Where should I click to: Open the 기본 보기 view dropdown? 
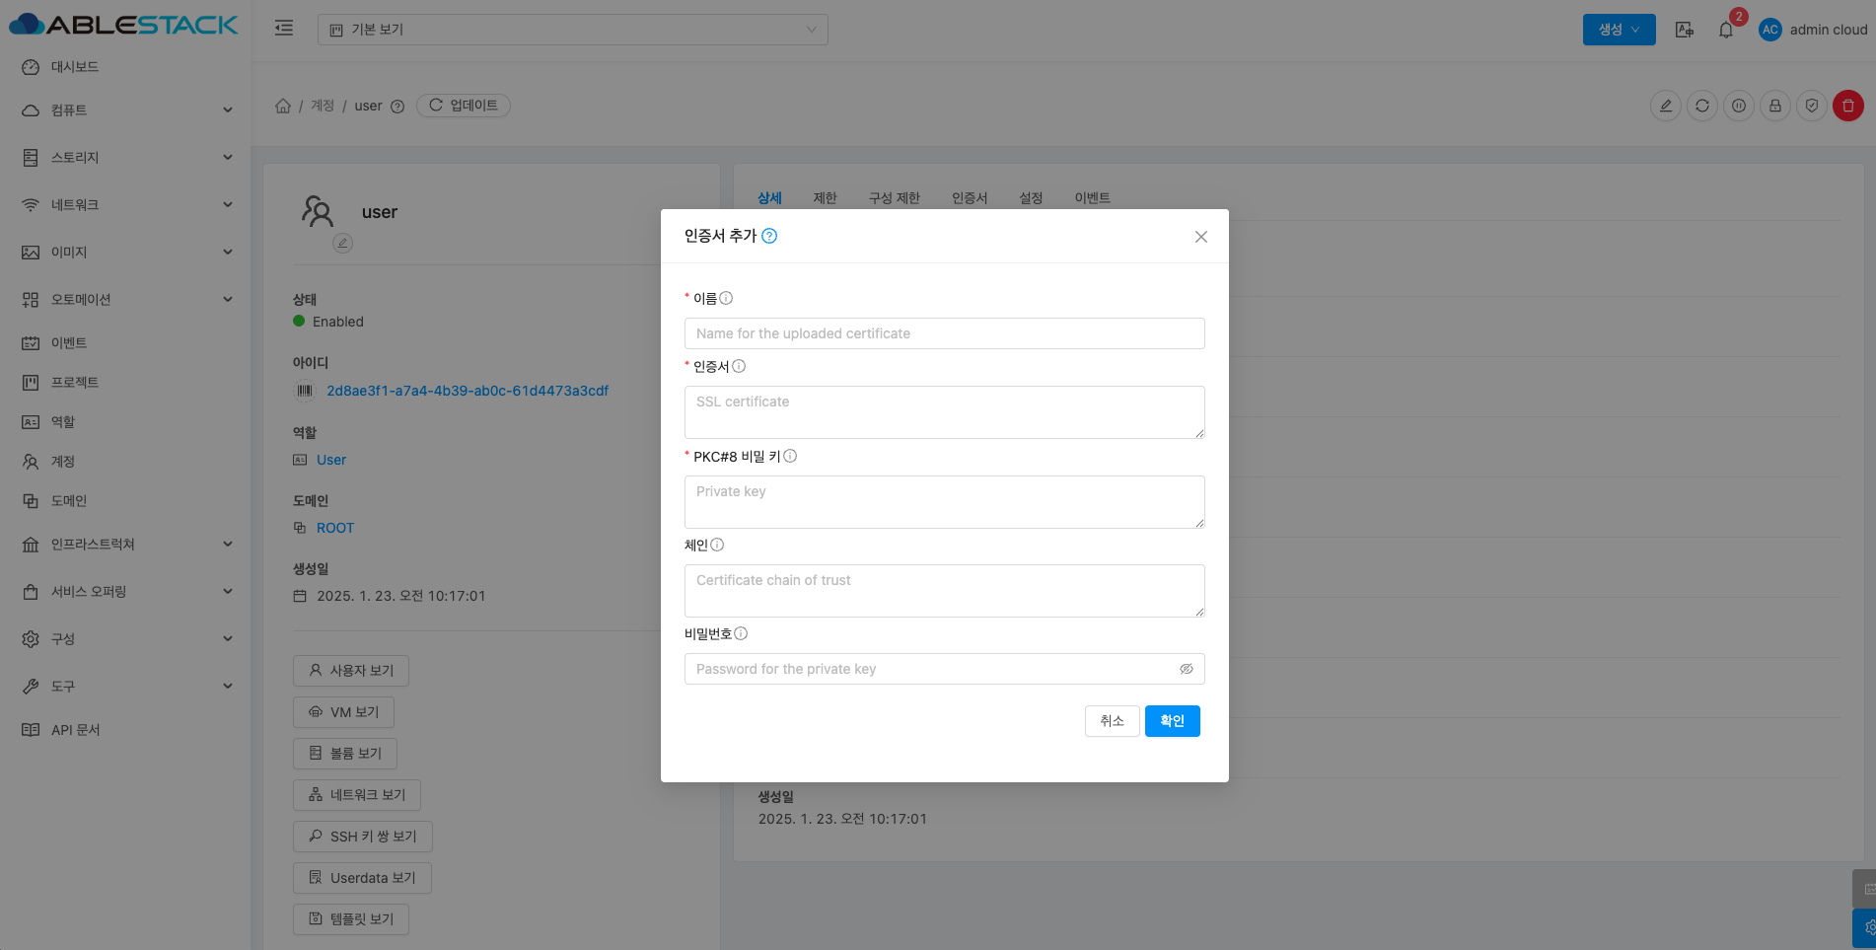572,30
